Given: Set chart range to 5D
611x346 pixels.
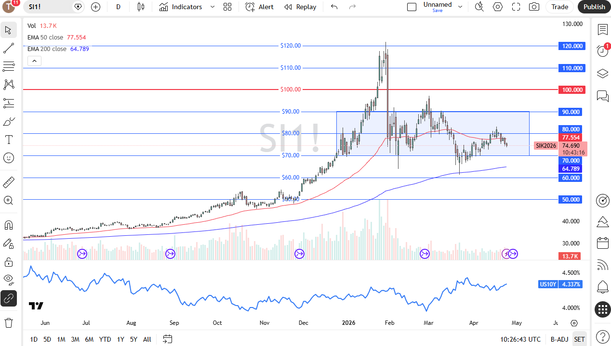Looking at the screenshot, I should [x=47, y=339].
